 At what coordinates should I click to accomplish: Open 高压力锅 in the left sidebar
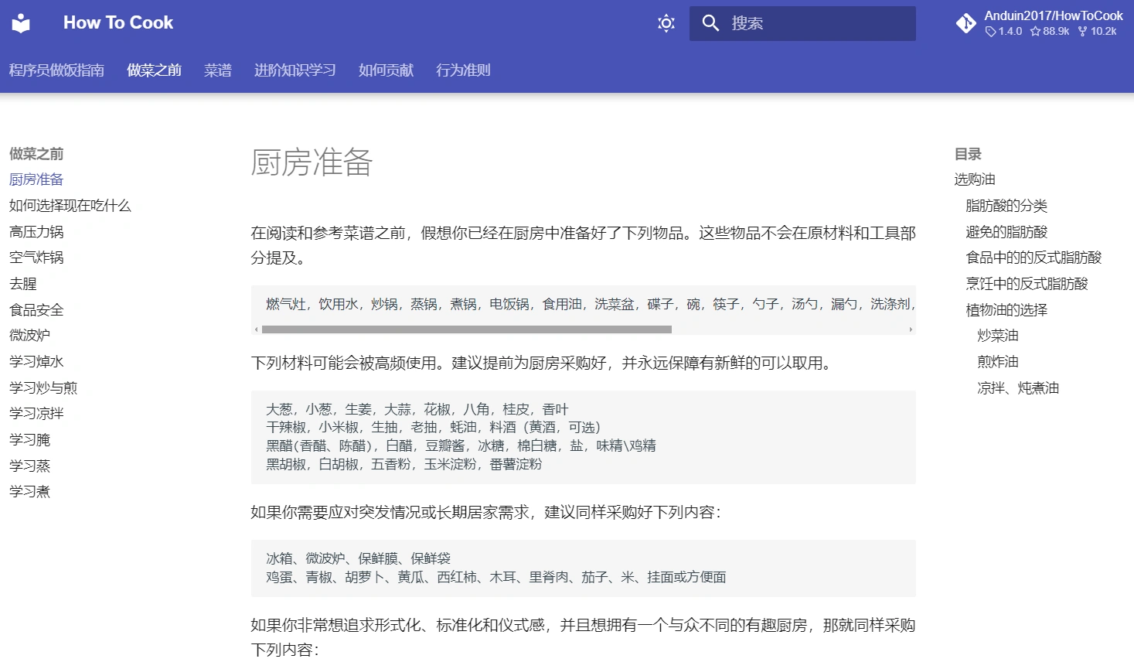pyautogui.click(x=36, y=231)
